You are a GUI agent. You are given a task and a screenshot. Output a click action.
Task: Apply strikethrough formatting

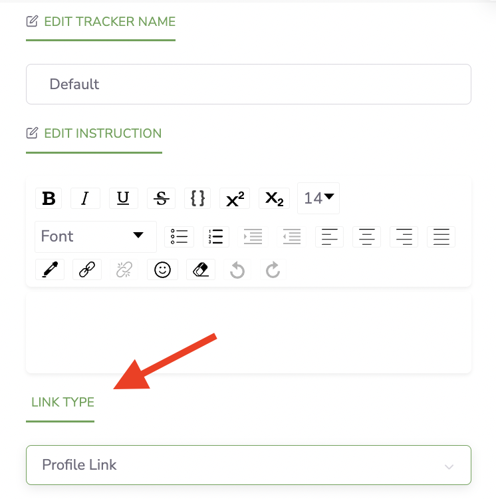coord(161,198)
